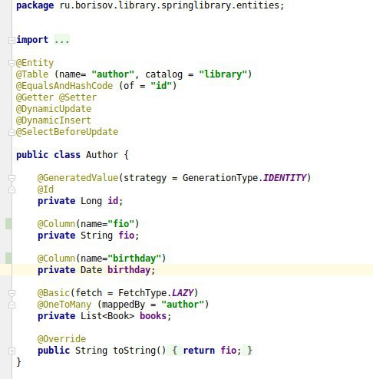Click the Date type on highlighted line
The width and height of the screenshot is (373, 379).
pos(91,270)
